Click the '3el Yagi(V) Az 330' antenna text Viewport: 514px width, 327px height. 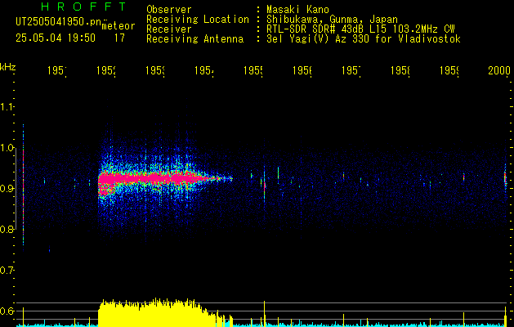pyautogui.click(x=364, y=39)
